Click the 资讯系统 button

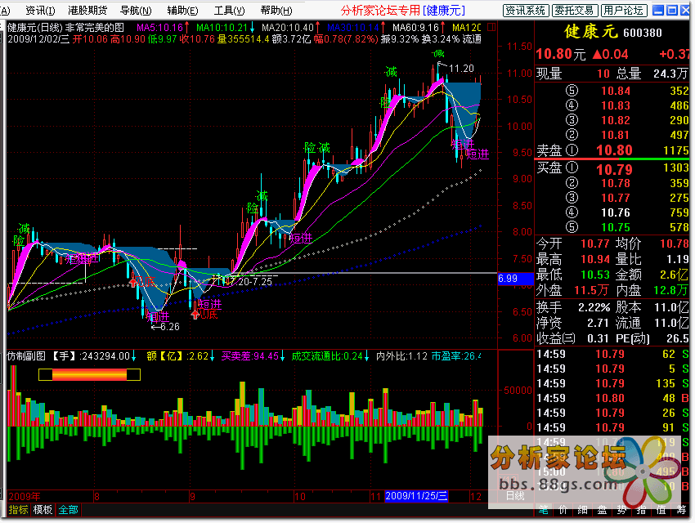coord(525,11)
